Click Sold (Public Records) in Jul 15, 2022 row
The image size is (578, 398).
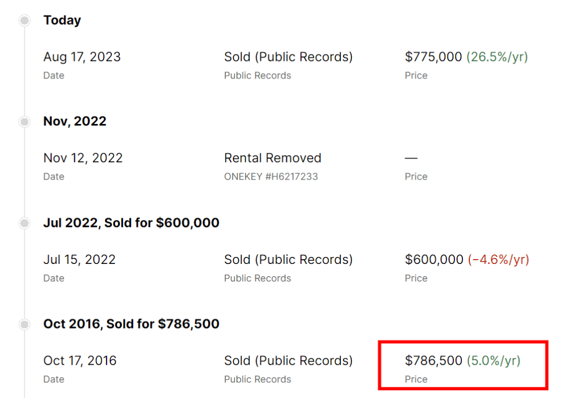288,260
